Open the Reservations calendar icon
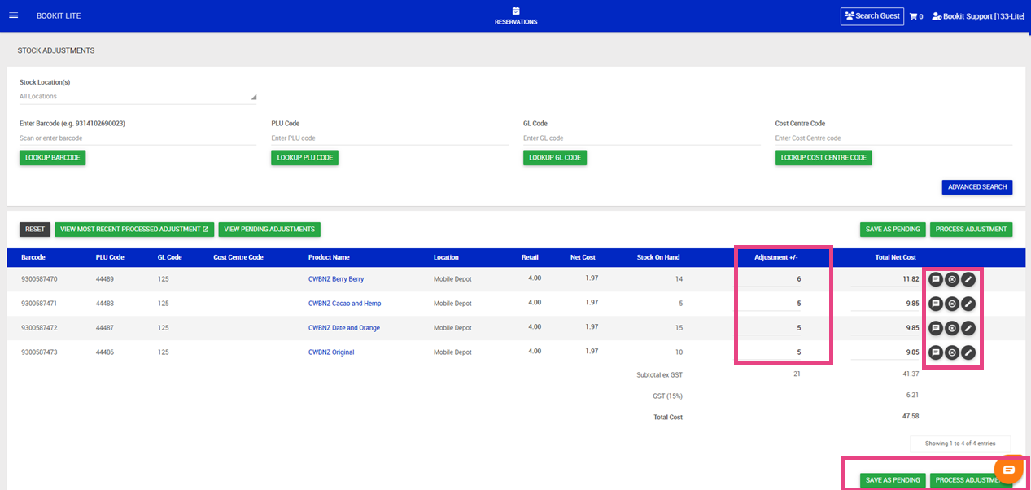The width and height of the screenshot is (1031, 490). point(516,11)
